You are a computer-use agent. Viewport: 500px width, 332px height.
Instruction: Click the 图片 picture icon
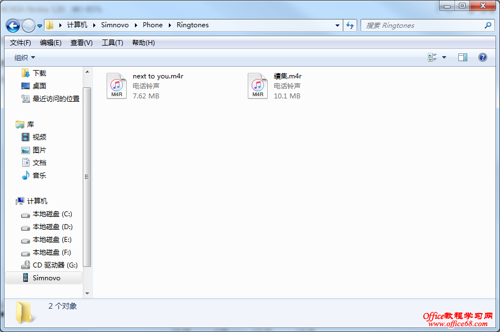26,150
